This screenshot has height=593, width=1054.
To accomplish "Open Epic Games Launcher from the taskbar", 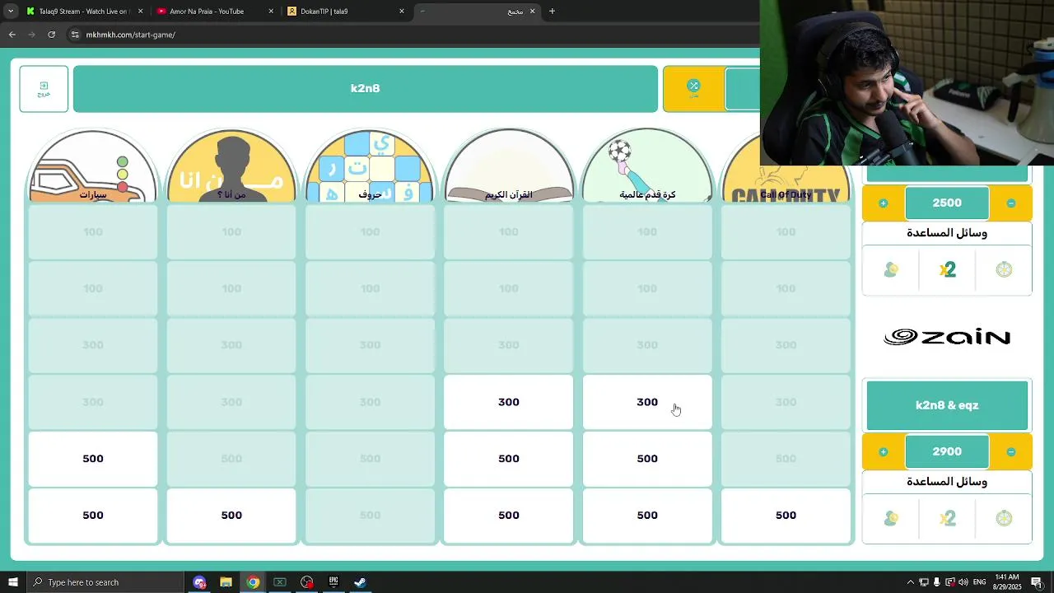I will click(x=333, y=582).
